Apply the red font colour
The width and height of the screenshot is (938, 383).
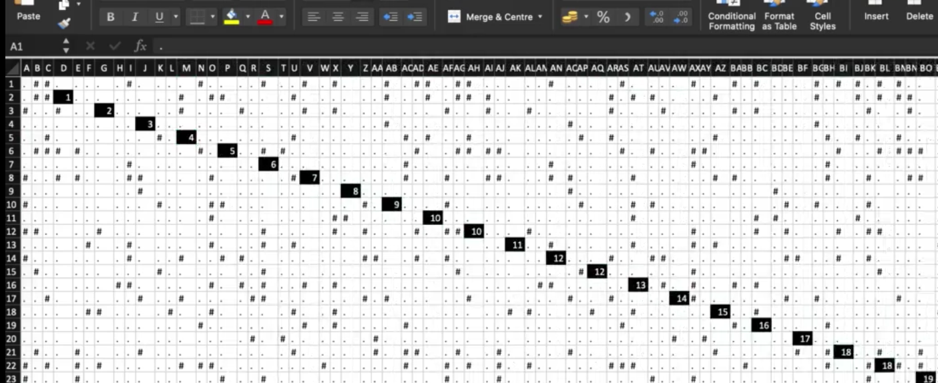[x=265, y=17]
